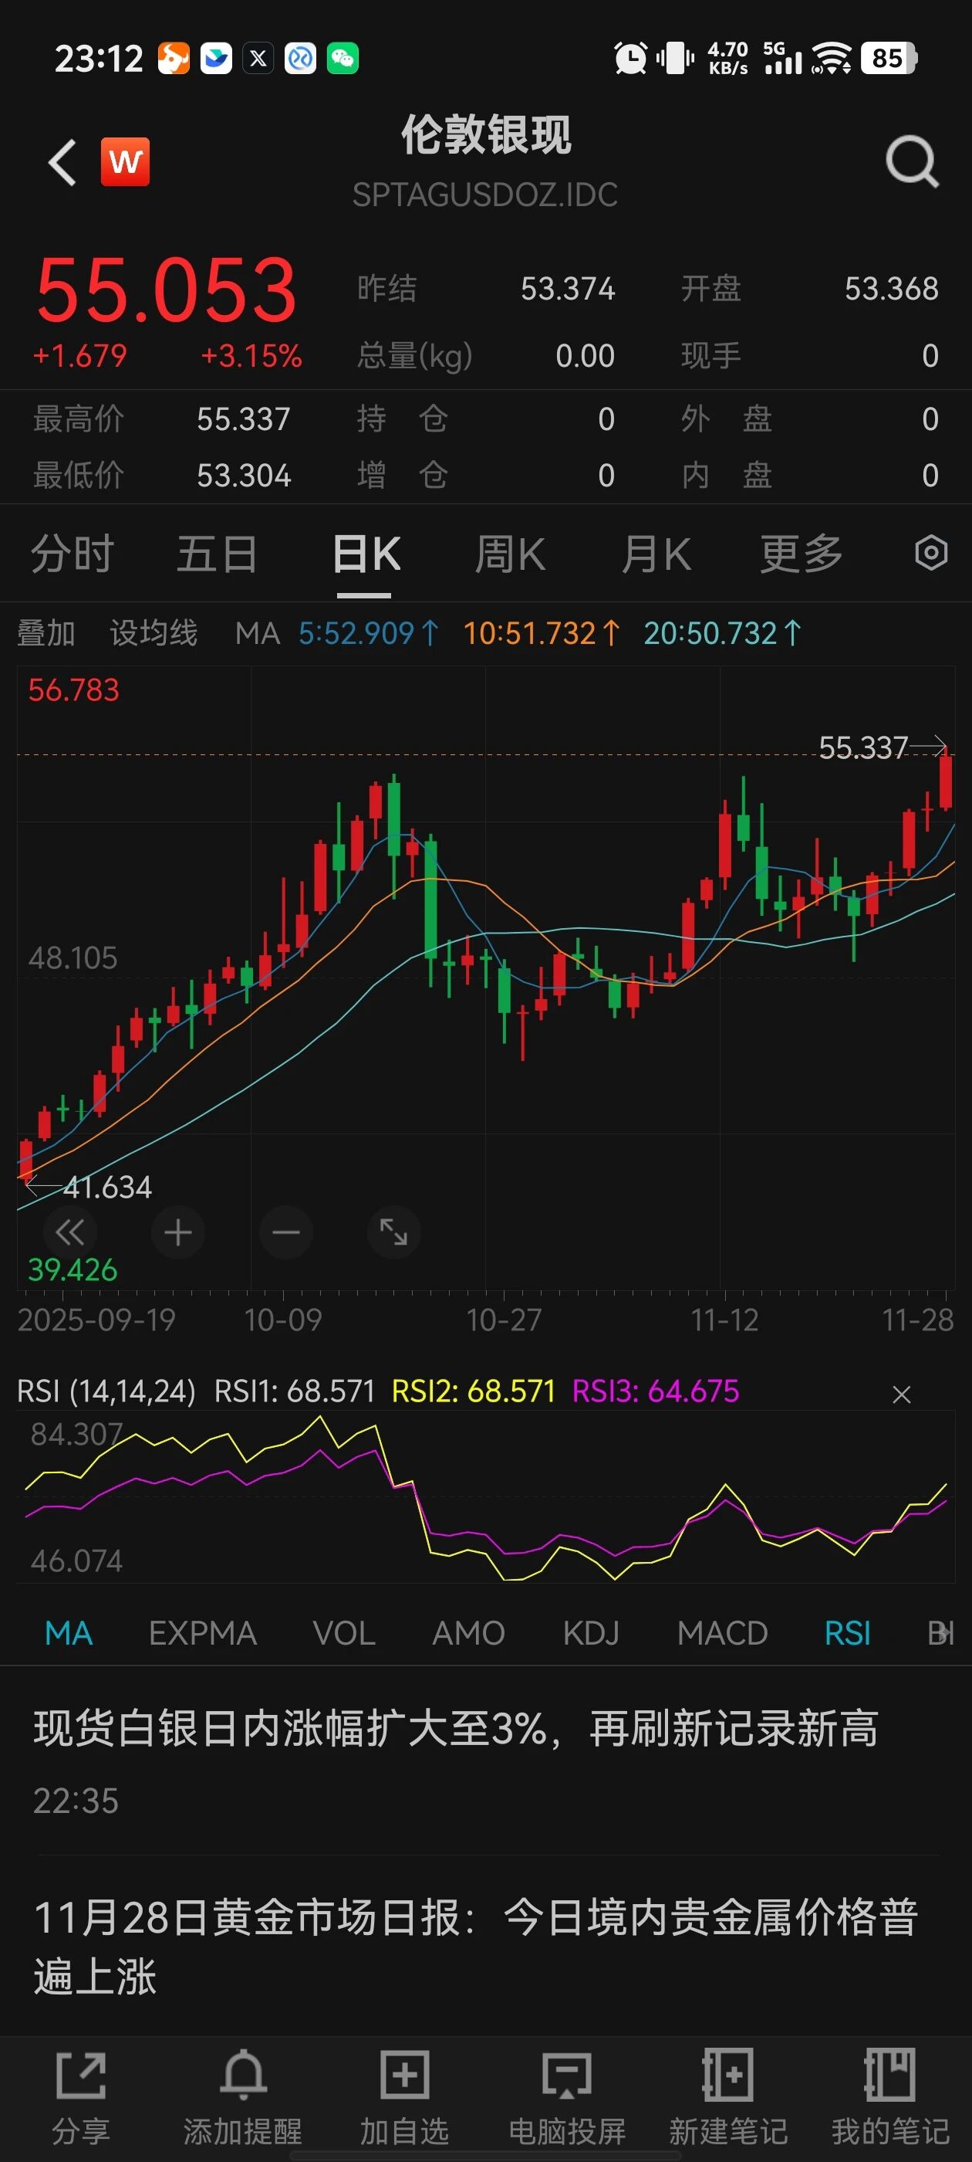
Task: Show more indicators via right arrow
Action: [x=943, y=1633]
